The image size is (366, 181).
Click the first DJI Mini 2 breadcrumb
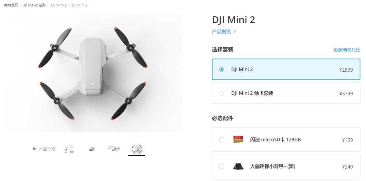point(59,5)
